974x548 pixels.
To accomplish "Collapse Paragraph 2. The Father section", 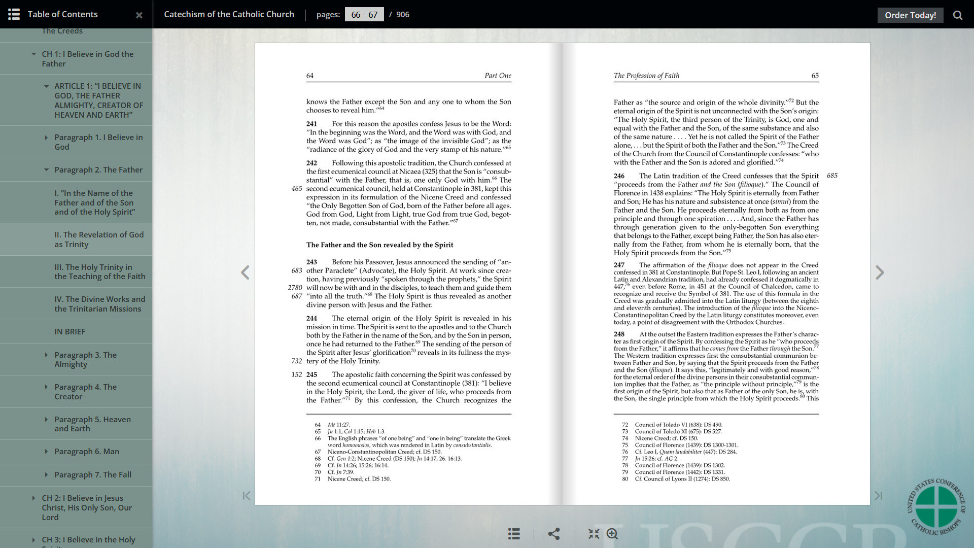I will pos(46,170).
